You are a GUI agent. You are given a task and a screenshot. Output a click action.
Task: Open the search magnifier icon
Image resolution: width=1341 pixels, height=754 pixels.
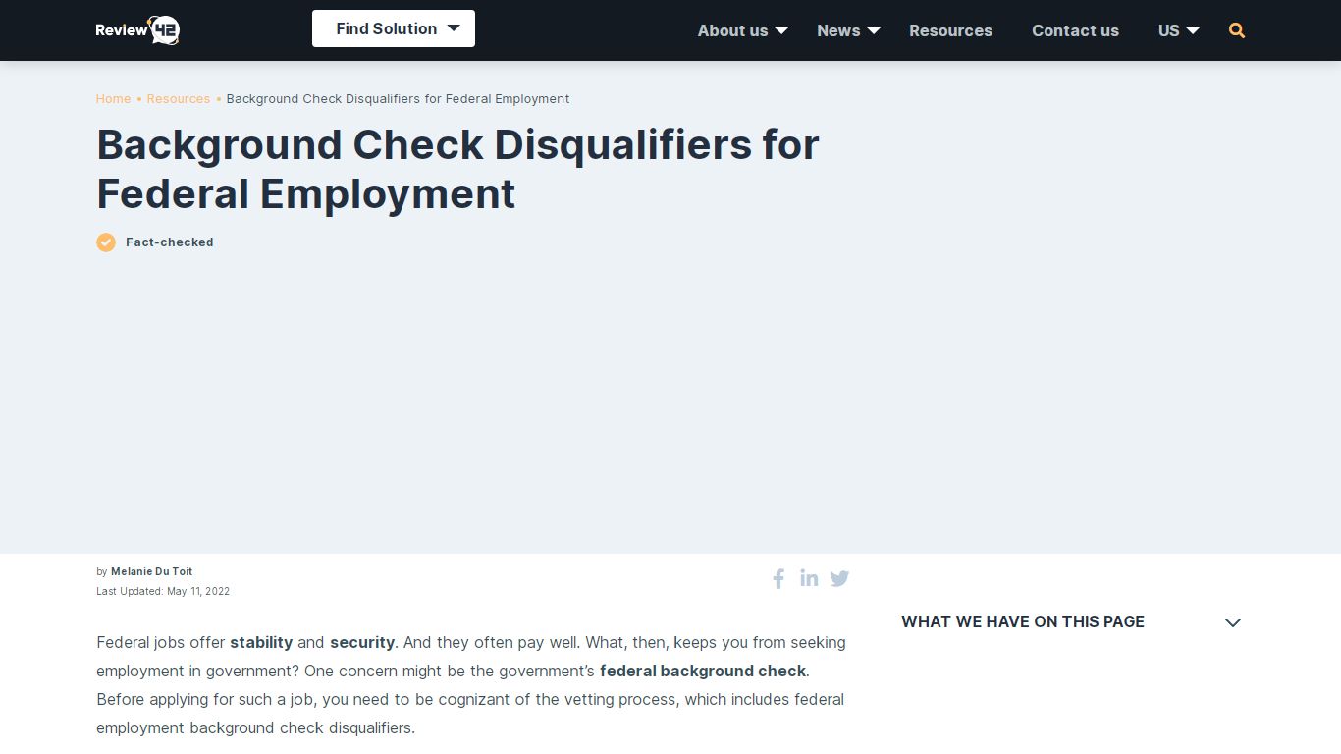1237,30
